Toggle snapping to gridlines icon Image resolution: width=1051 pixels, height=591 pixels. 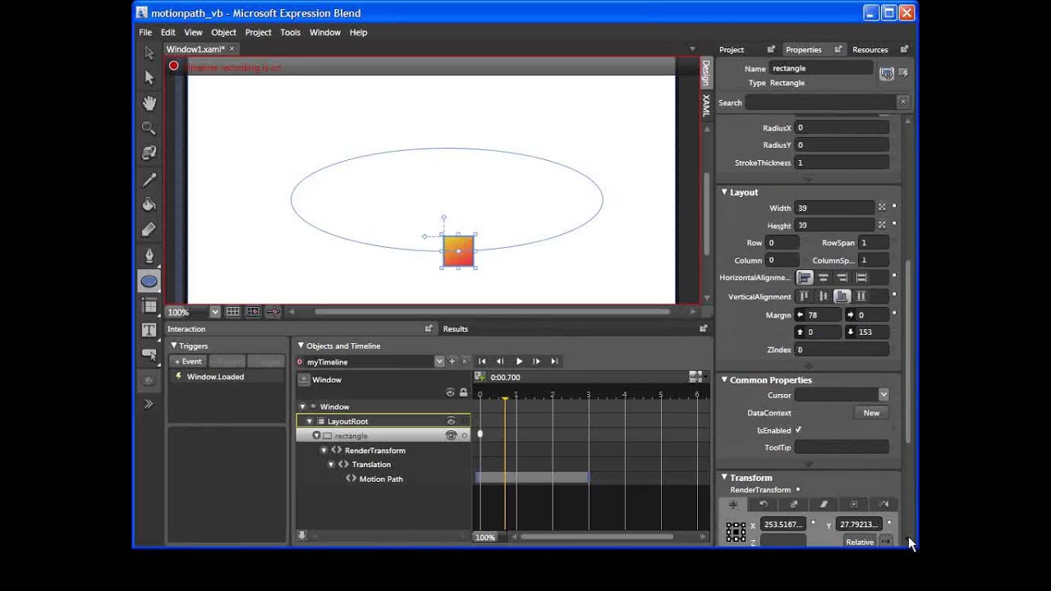pos(253,312)
